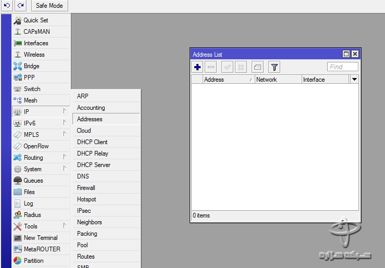385x268 pixels.
Task: Click the Redo arrow icon
Action: click(21, 5)
